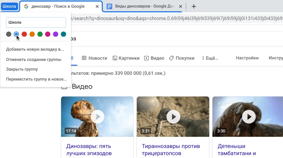
Task: Select the blue group color
Action: click(16, 34)
